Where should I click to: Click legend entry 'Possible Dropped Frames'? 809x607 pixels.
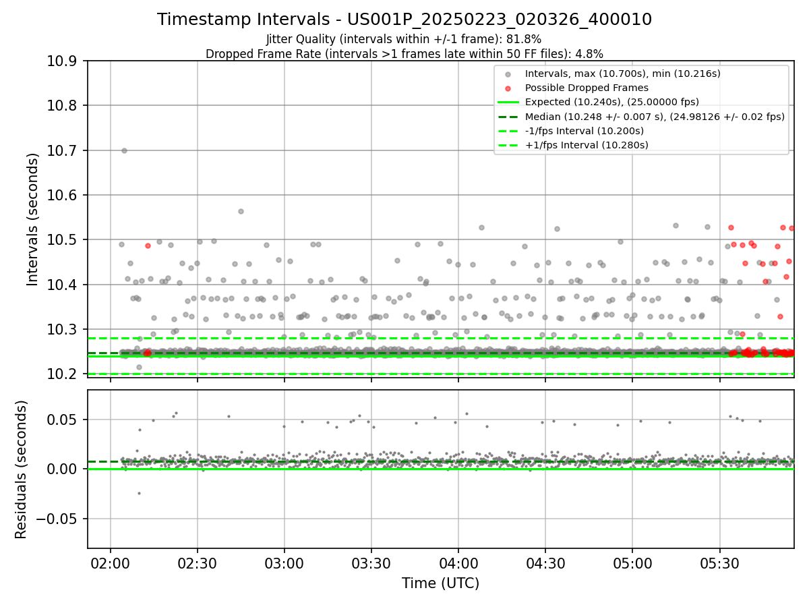587,88
